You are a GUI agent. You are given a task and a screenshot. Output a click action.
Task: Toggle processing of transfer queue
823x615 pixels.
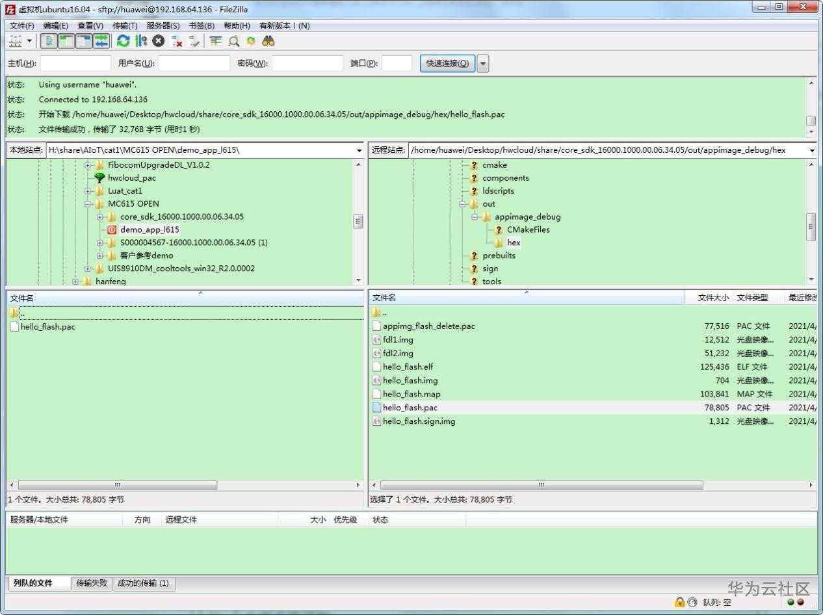tap(140, 41)
